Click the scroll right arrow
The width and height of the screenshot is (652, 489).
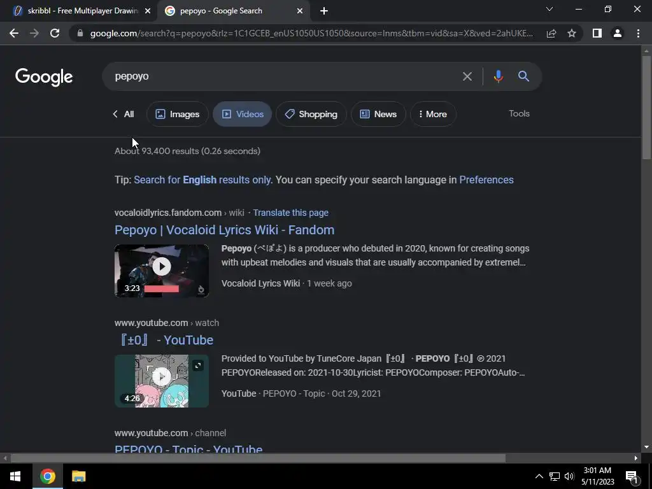[636, 458]
